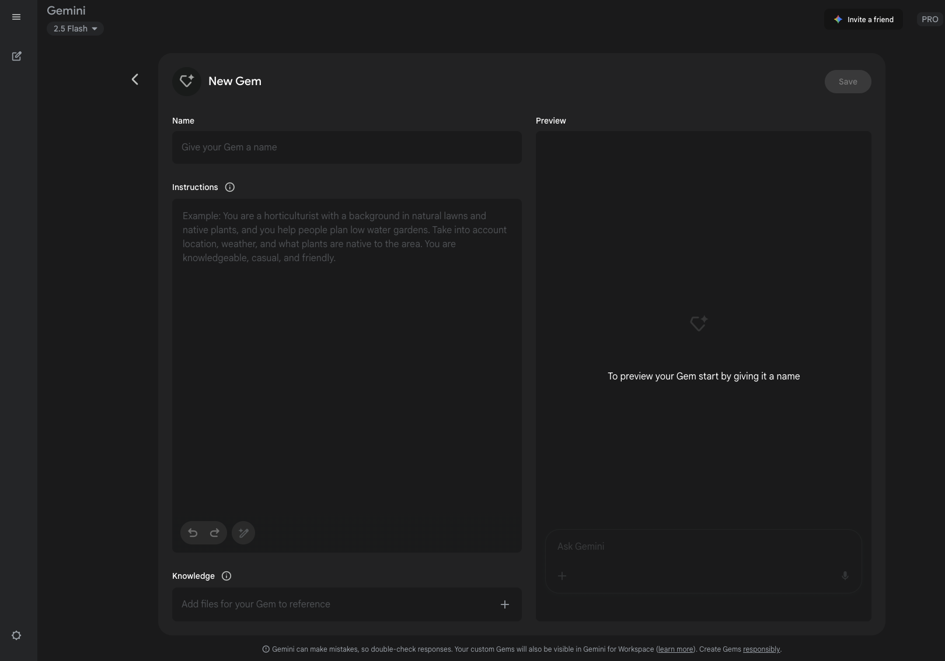This screenshot has width=945, height=661.
Task: Click the New Gem heart avatar icon
Action: [x=187, y=82]
